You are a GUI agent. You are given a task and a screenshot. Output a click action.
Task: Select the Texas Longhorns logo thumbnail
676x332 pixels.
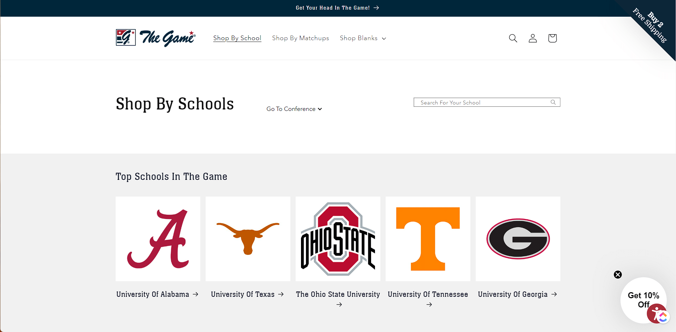pyautogui.click(x=248, y=239)
